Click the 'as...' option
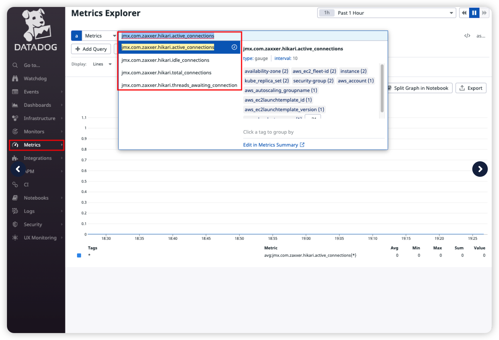The height and width of the screenshot is (340, 499). tap(481, 36)
